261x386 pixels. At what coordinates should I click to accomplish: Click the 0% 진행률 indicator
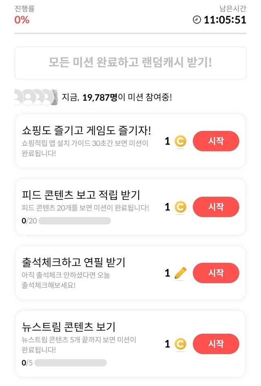point(22,19)
